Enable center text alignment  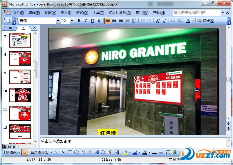coord(114,21)
